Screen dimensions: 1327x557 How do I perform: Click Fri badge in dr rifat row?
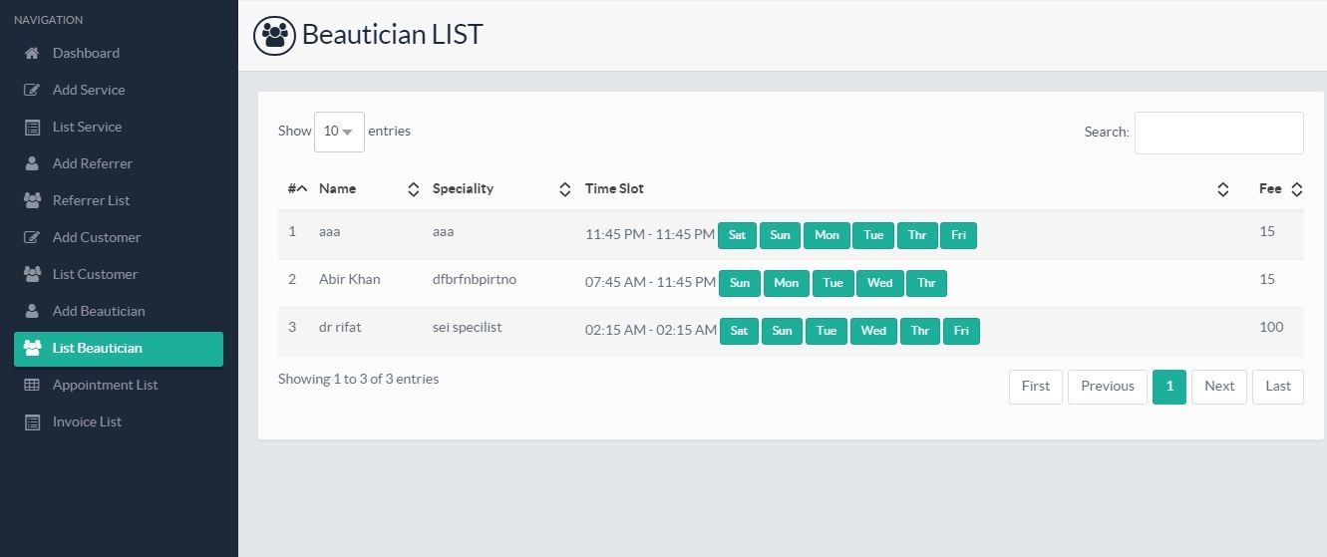coord(961,331)
